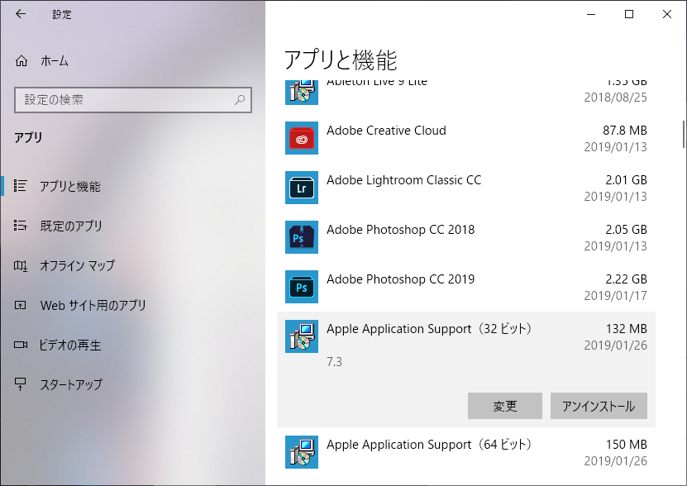The height and width of the screenshot is (486, 687).
Task: Click the 2.05 GB size value
Action: coord(626,230)
